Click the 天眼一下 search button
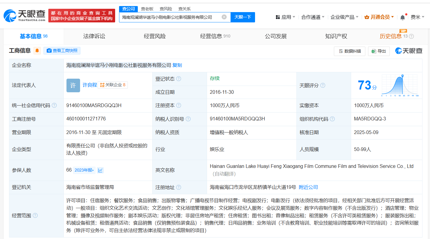Image resolution: width=430 pixels, height=239 pixels. [243, 17]
